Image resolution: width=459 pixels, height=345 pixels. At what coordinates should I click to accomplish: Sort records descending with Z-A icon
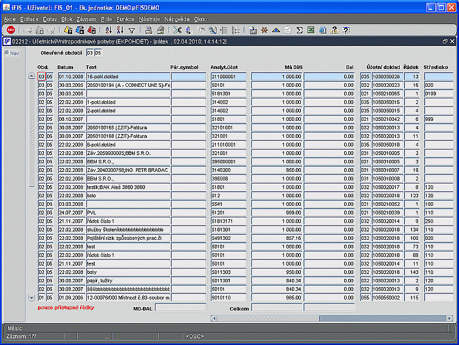(x=121, y=30)
